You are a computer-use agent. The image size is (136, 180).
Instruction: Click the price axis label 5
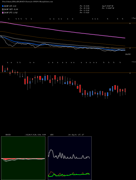tap(130, 48)
